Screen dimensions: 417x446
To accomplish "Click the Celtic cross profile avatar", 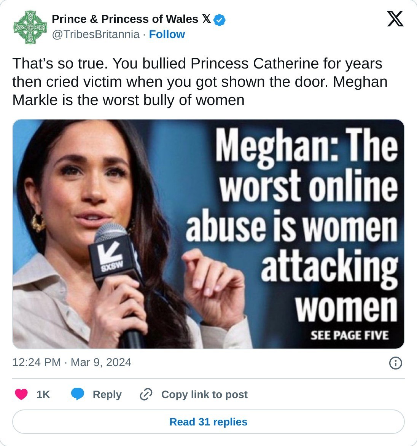I will coord(30,27).
